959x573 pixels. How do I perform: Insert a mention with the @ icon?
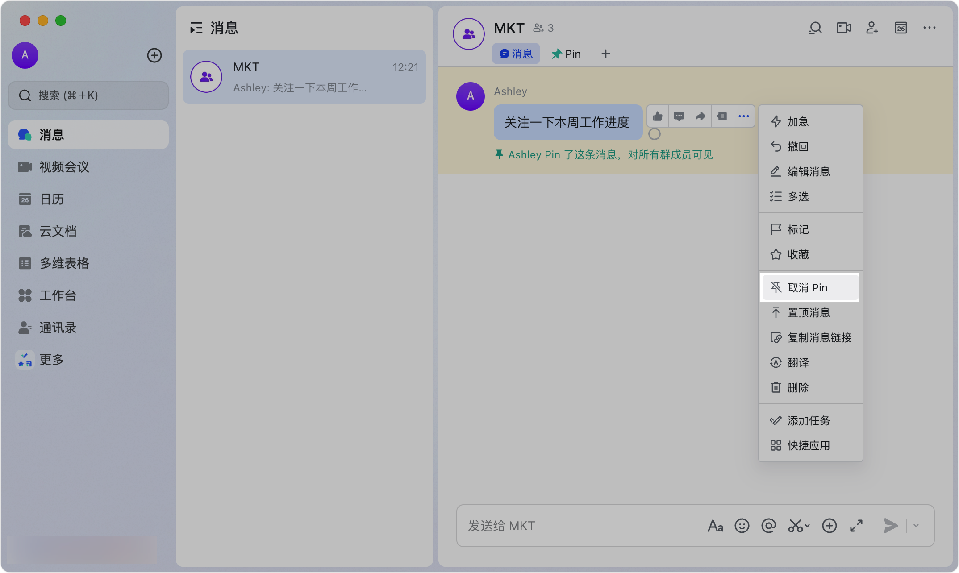769,526
